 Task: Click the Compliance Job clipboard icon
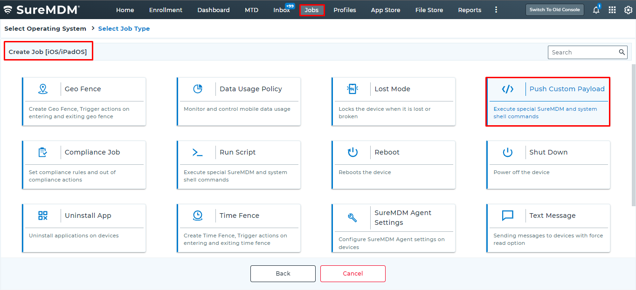pos(43,152)
